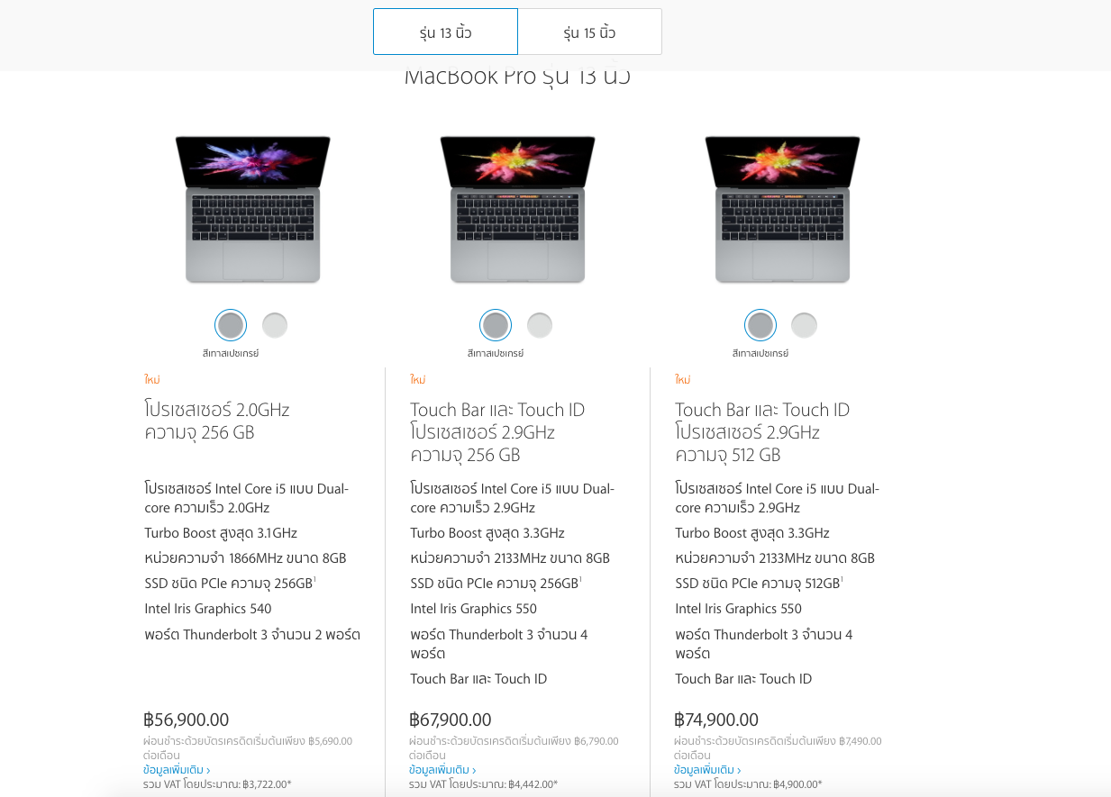The height and width of the screenshot is (797, 1111).
Task: Choose Silver for 2.9GHz 512GB model
Action: pos(804,325)
